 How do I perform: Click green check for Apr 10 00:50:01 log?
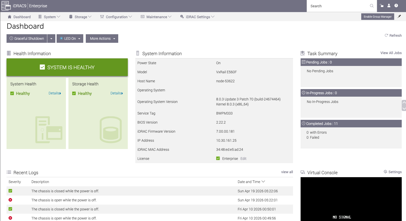[10, 209]
